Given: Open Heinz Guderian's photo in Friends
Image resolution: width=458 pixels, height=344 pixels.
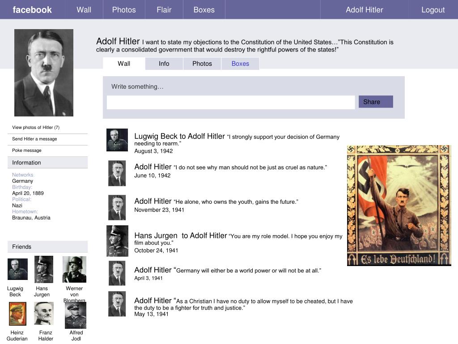Looking at the screenshot, I should point(17,314).
